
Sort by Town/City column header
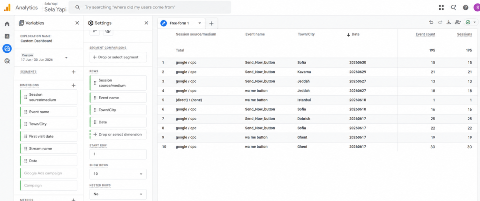point(306,34)
